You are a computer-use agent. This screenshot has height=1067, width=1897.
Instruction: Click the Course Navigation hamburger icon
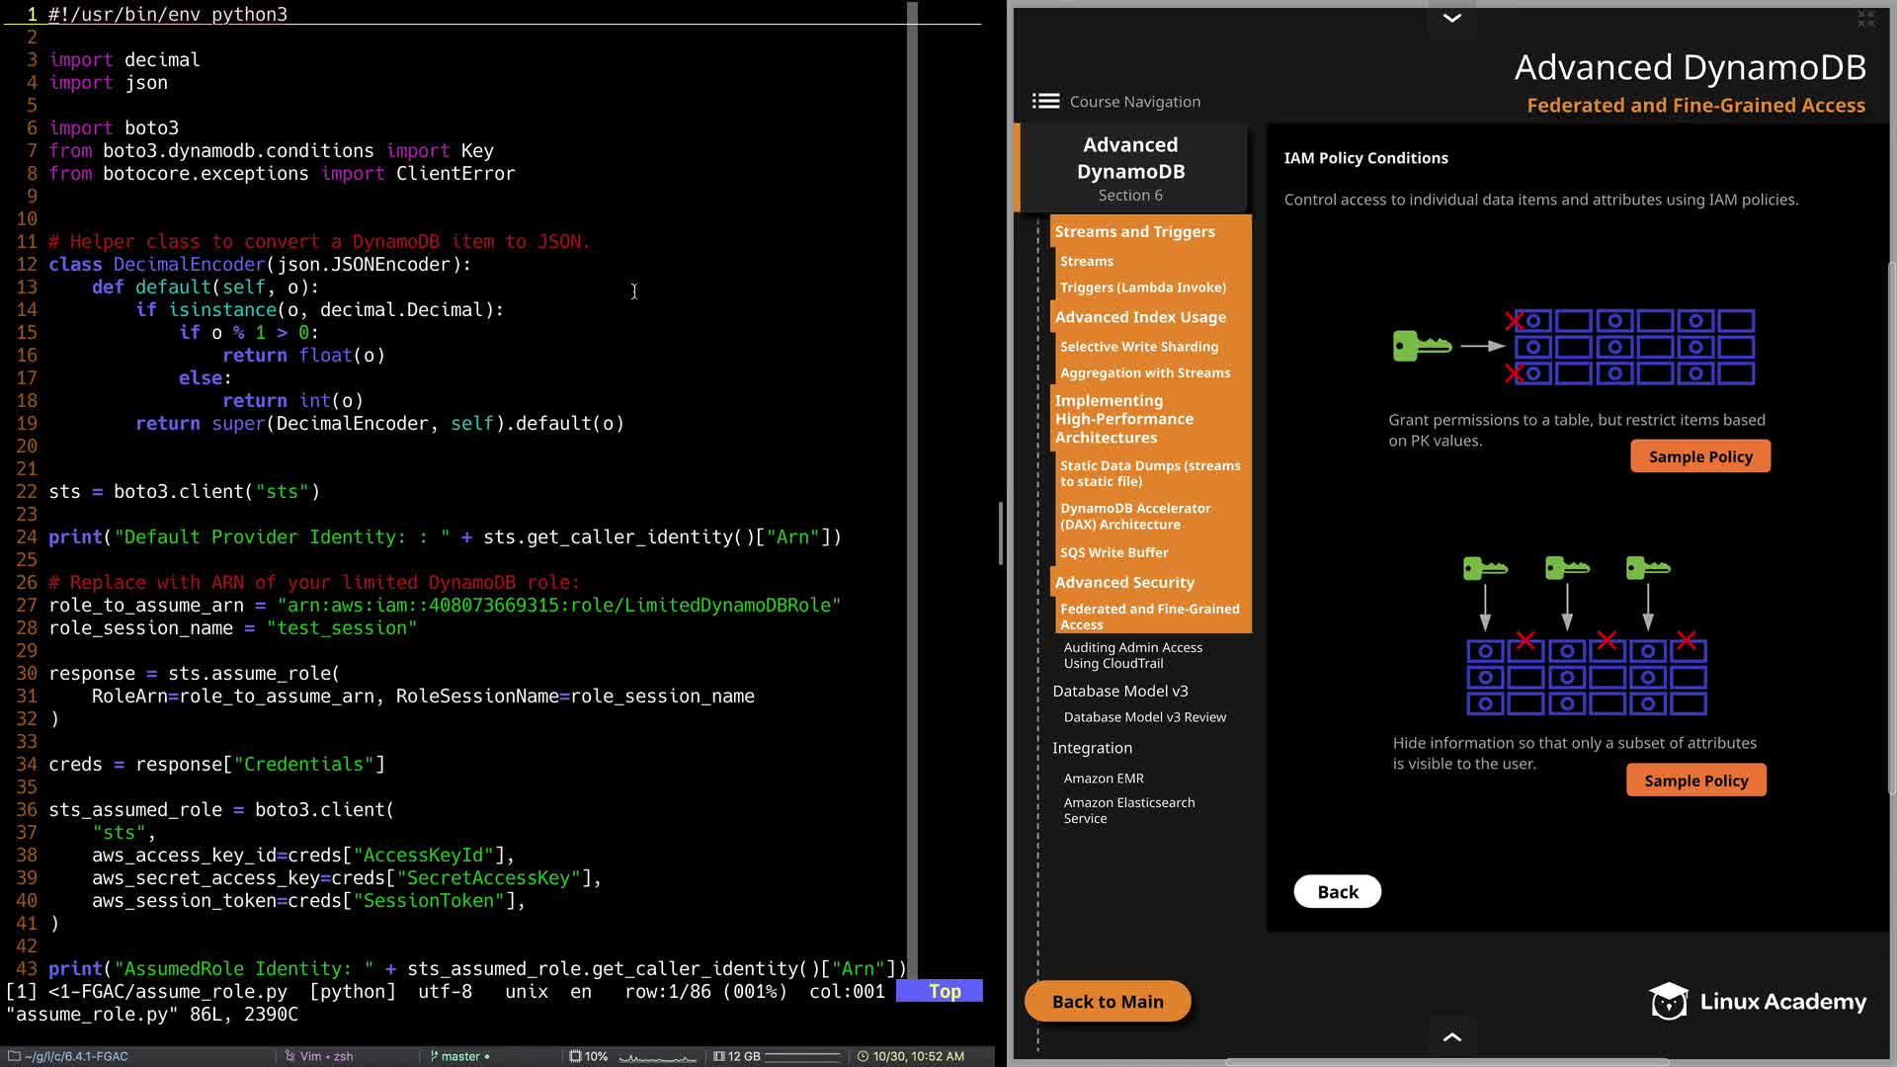click(x=1045, y=101)
